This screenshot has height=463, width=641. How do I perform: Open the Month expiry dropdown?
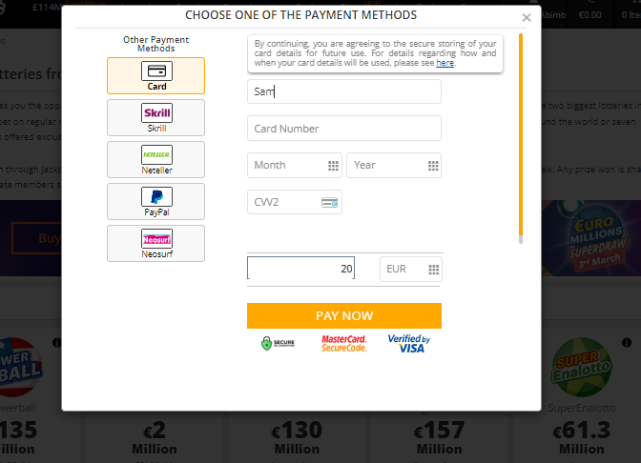tap(295, 166)
